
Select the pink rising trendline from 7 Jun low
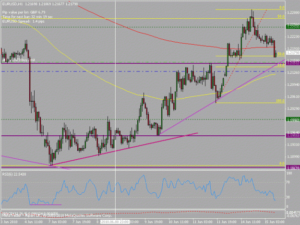[124, 149]
